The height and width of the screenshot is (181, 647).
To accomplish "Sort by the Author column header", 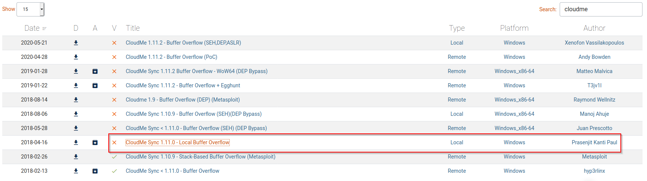I will point(594,28).
